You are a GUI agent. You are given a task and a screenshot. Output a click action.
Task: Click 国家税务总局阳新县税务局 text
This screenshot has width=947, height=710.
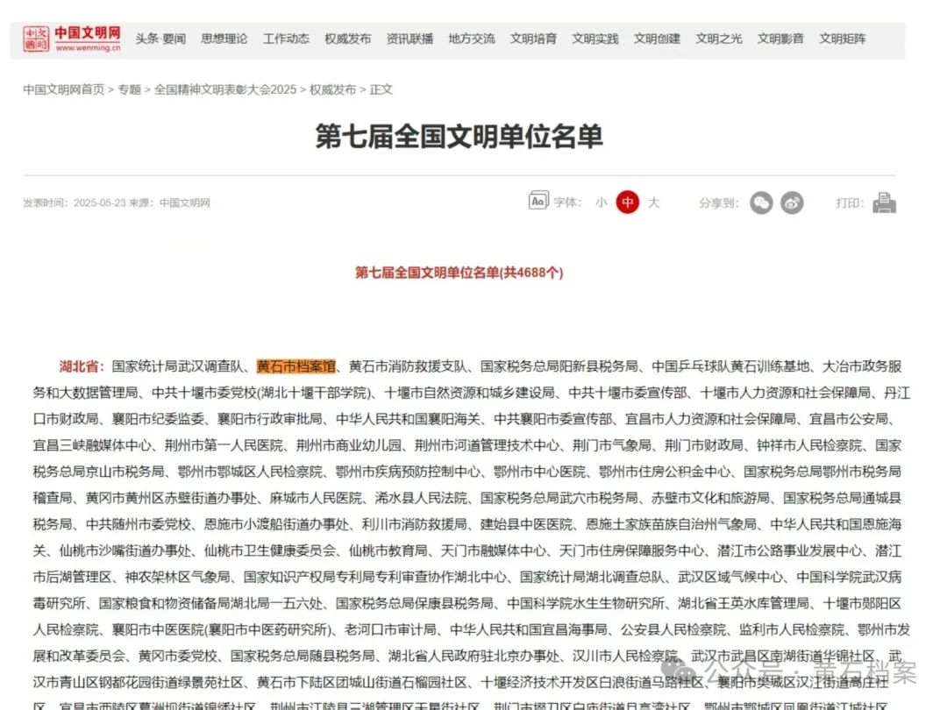point(559,366)
